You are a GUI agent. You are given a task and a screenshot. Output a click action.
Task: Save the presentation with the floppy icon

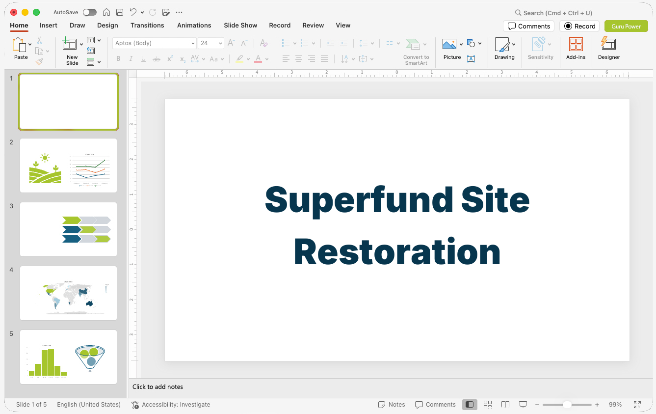(120, 12)
